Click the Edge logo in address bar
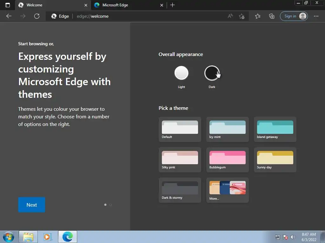This screenshot has height=243, width=325. click(x=54, y=16)
